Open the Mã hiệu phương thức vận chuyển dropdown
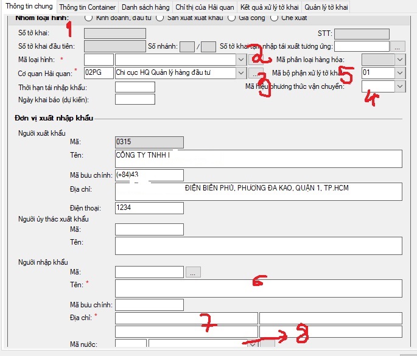This screenshot has height=356, width=417. pos(399,87)
